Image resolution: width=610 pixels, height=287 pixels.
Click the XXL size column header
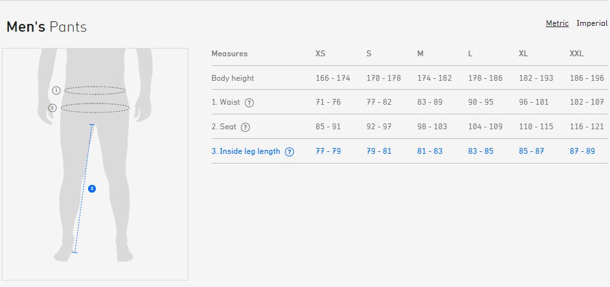pyautogui.click(x=576, y=54)
